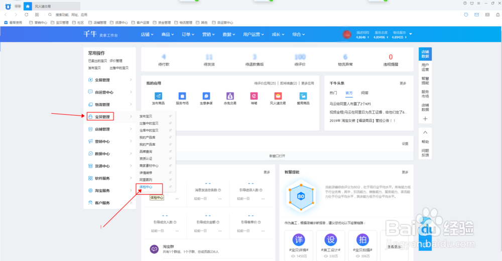
Task: Pin the 商家素材中心 submenu entry
Action: 170,165
